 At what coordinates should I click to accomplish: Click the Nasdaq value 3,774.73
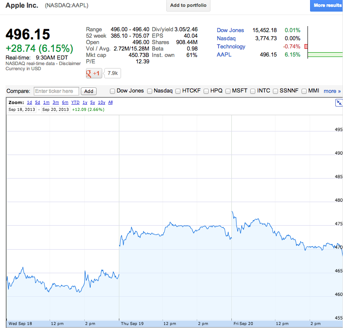click(266, 38)
